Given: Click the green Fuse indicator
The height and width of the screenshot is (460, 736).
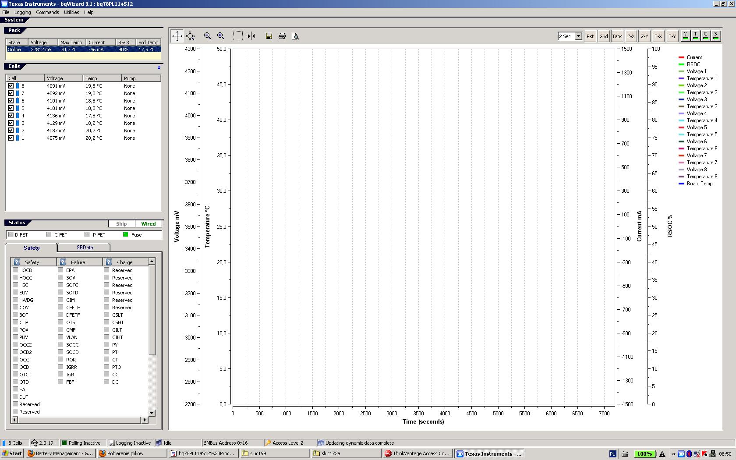Looking at the screenshot, I should click(x=126, y=234).
